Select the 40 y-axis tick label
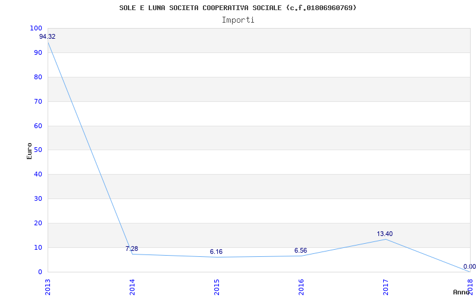476x298 pixels. click(x=37, y=174)
